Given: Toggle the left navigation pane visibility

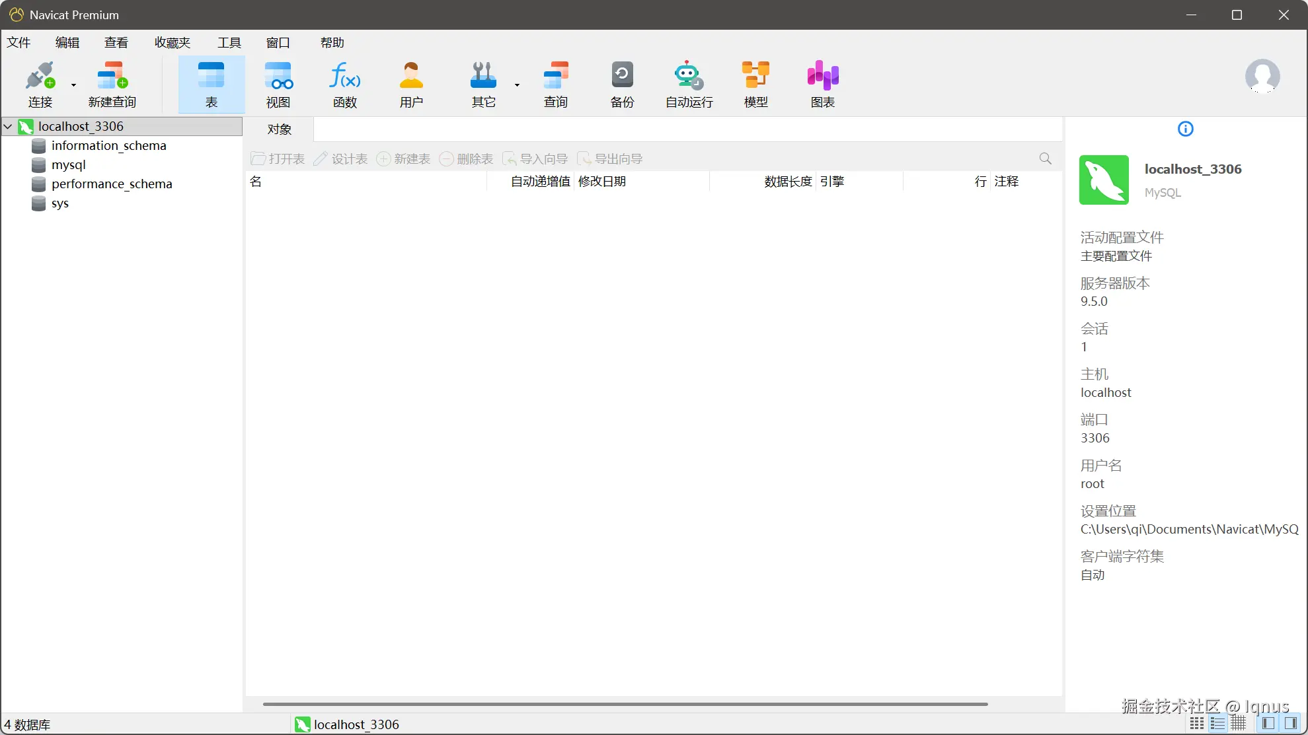Looking at the screenshot, I should 1268,723.
